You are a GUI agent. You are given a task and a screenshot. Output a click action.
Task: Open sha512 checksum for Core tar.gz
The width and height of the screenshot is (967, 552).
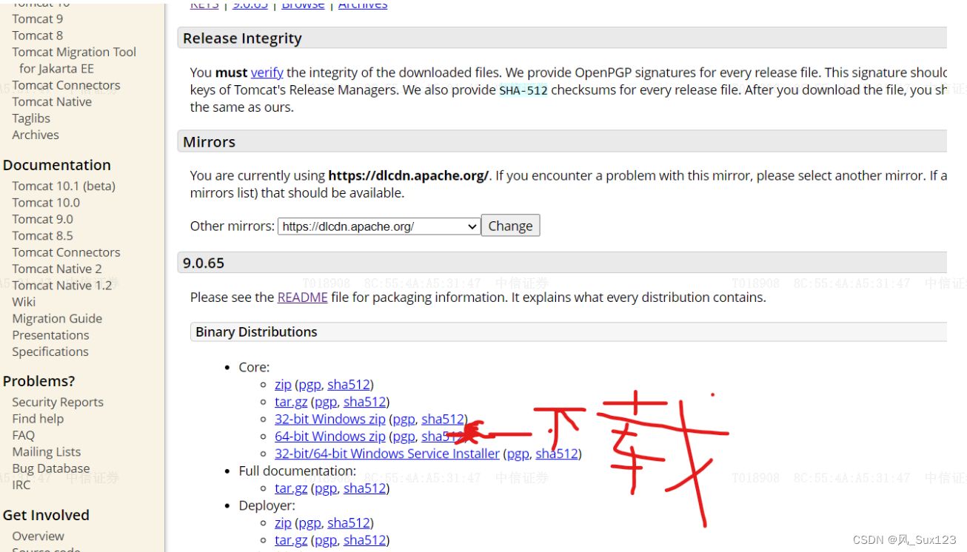pyautogui.click(x=365, y=402)
